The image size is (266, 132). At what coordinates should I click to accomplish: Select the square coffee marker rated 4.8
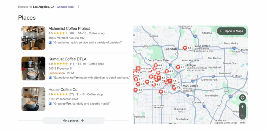click(141, 68)
